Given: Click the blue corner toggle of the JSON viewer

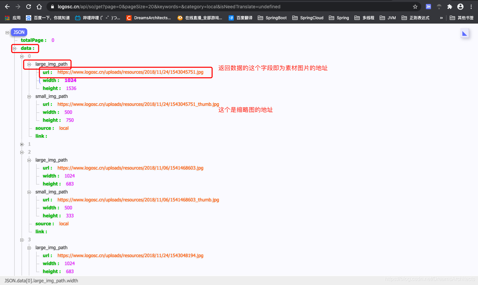Looking at the screenshot, I should pyautogui.click(x=465, y=34).
